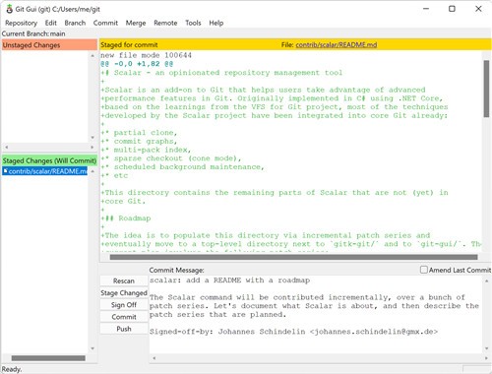Click the Rescan button
This screenshot has width=492, height=374.
tap(124, 280)
